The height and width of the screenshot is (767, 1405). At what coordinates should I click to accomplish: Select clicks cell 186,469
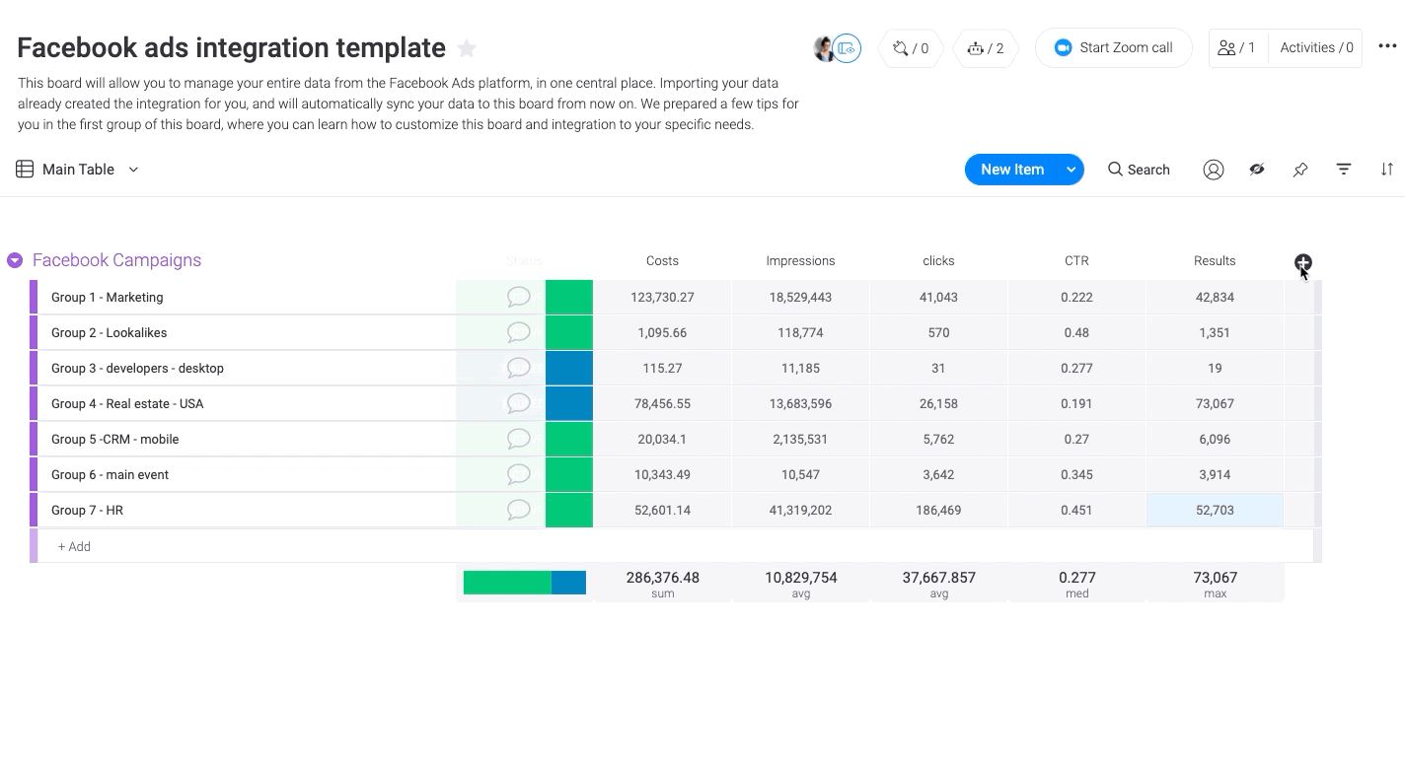(x=938, y=510)
